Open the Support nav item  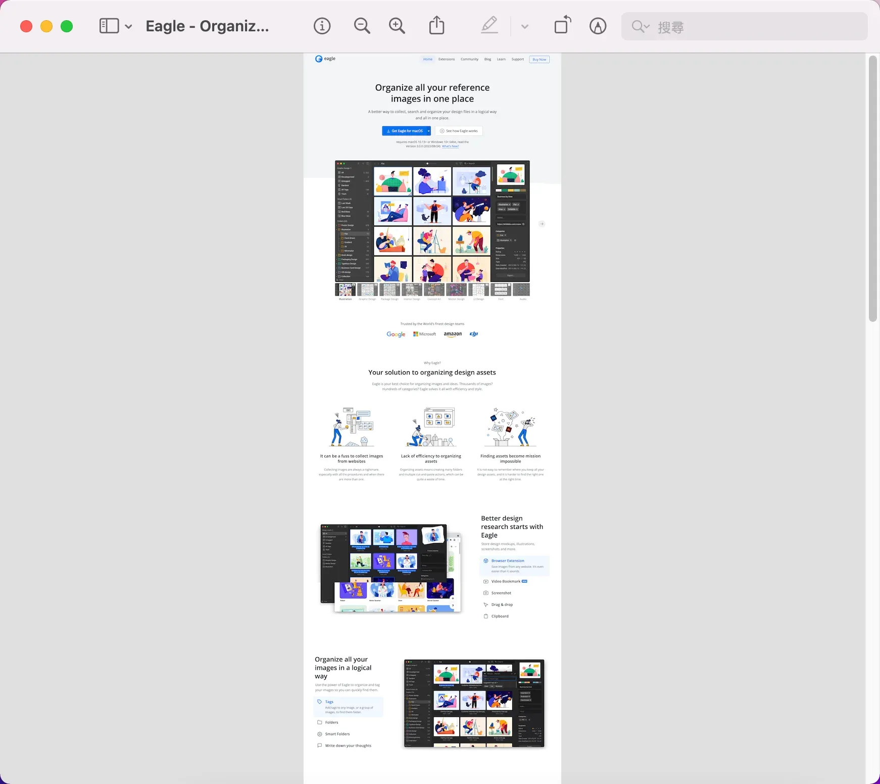pos(518,59)
